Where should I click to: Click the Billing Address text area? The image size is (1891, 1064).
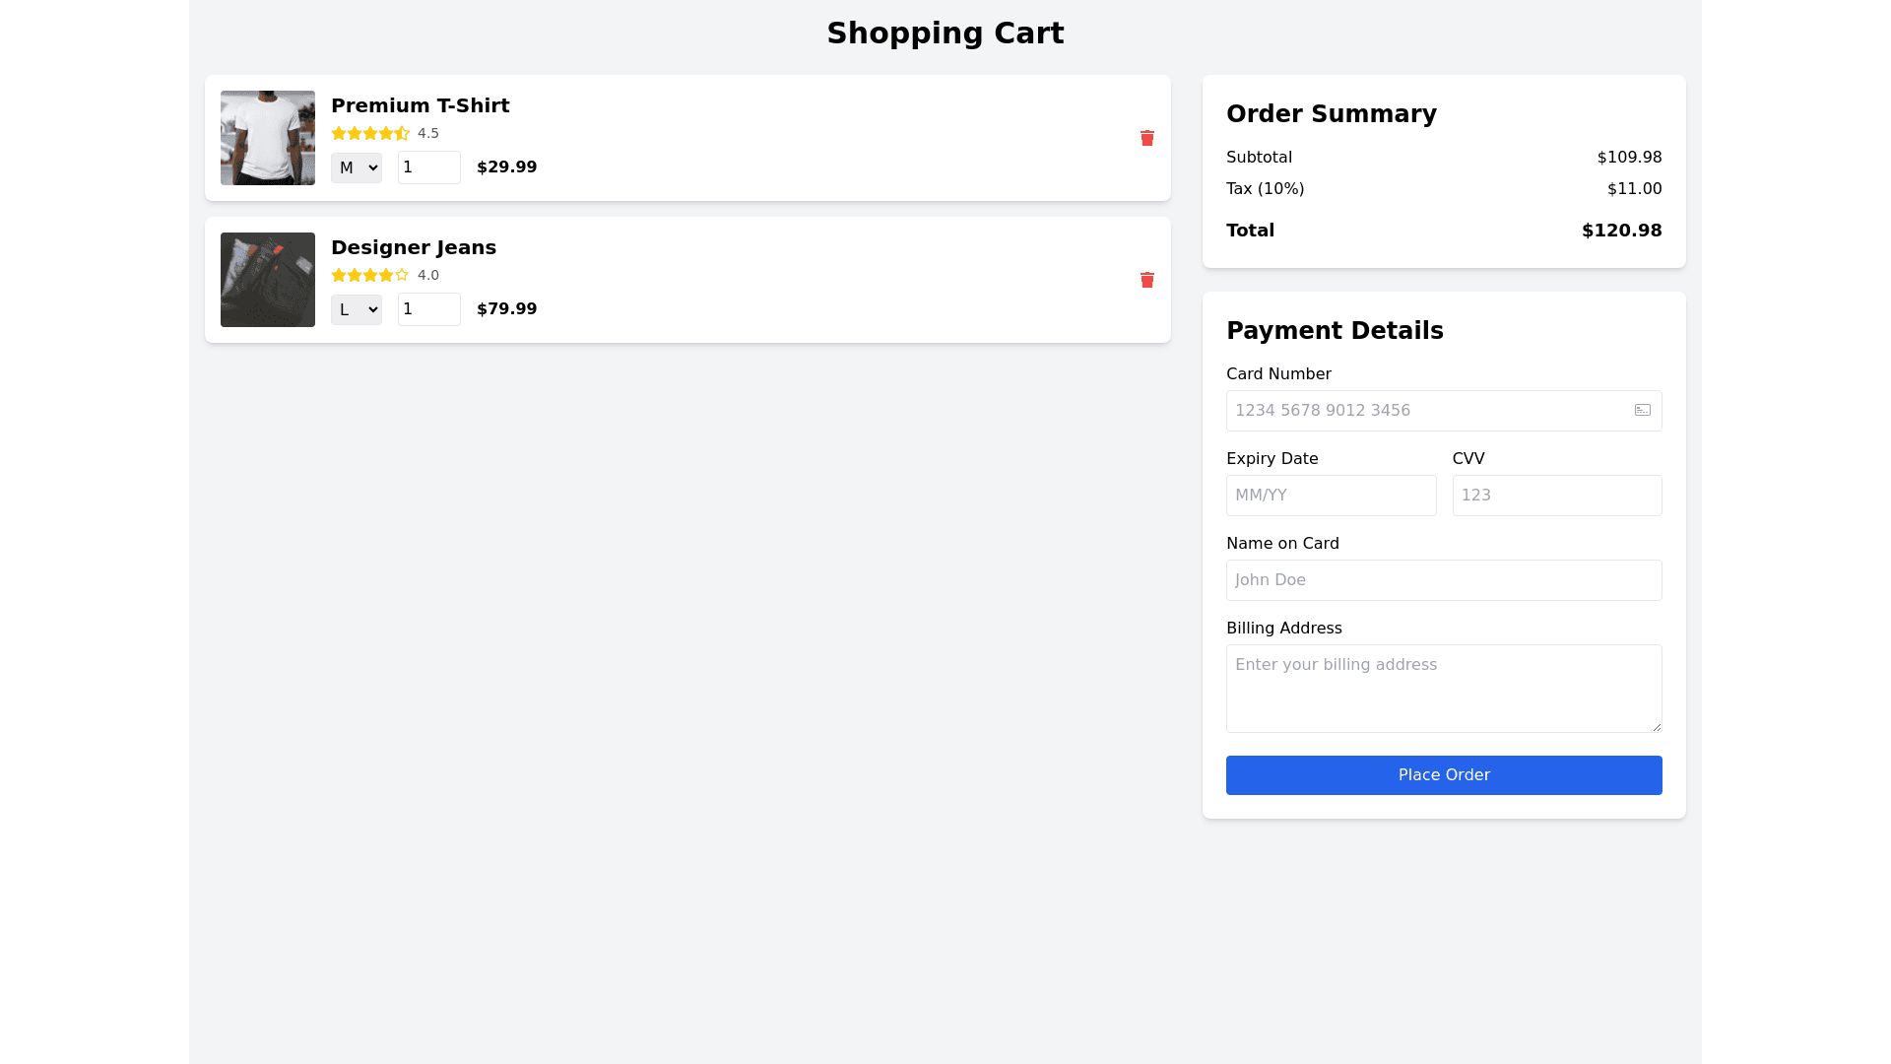pos(1443,689)
